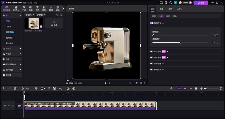Open the 錄製 record dropdown
Image resolution: width=225 pixels, height=119 pixels.
click(41, 15)
